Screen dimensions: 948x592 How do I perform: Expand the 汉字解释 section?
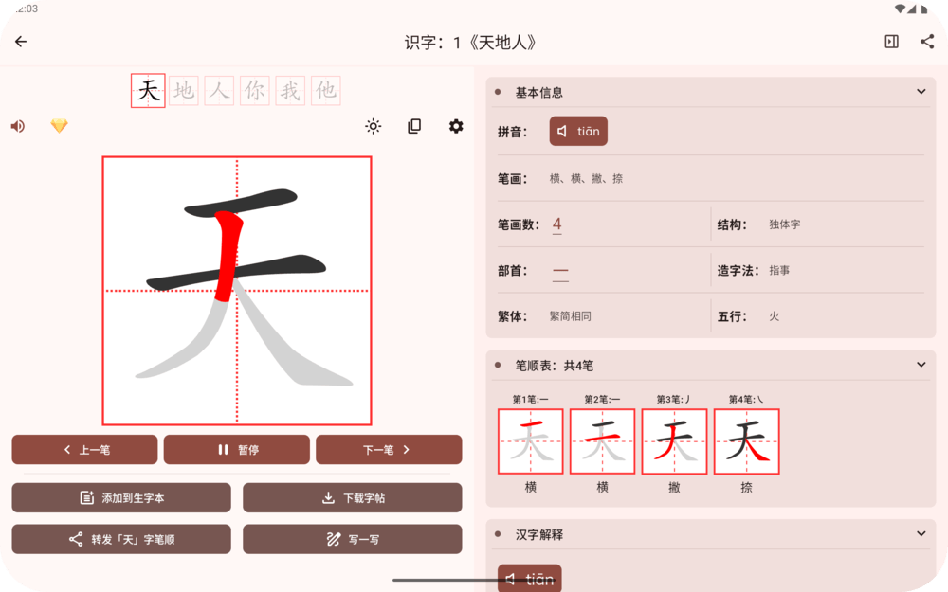point(921,534)
